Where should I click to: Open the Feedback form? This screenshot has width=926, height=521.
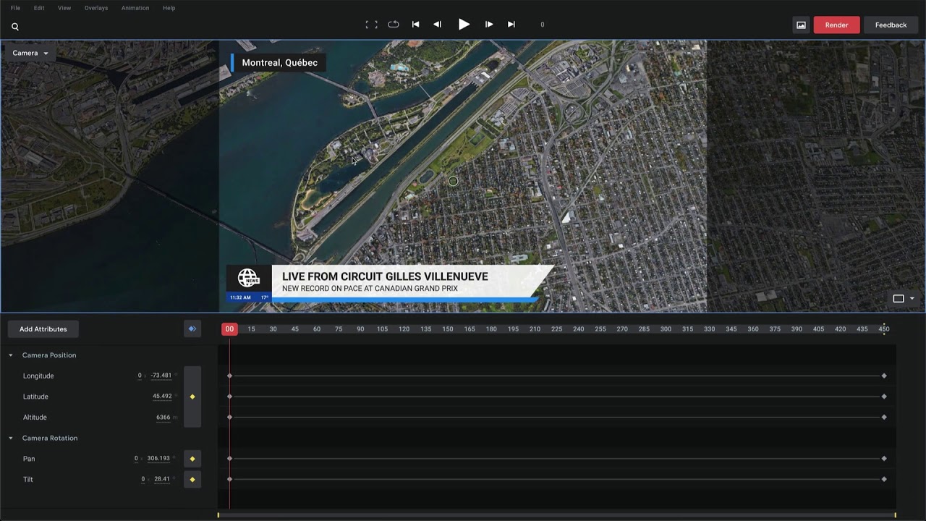pyautogui.click(x=891, y=25)
